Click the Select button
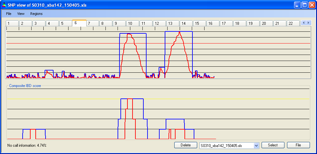 (x=273, y=145)
